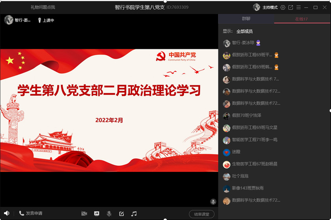The image size is (331, 220).
Task: Toggle the mic indicator at slide corner
Action: tap(213, 202)
